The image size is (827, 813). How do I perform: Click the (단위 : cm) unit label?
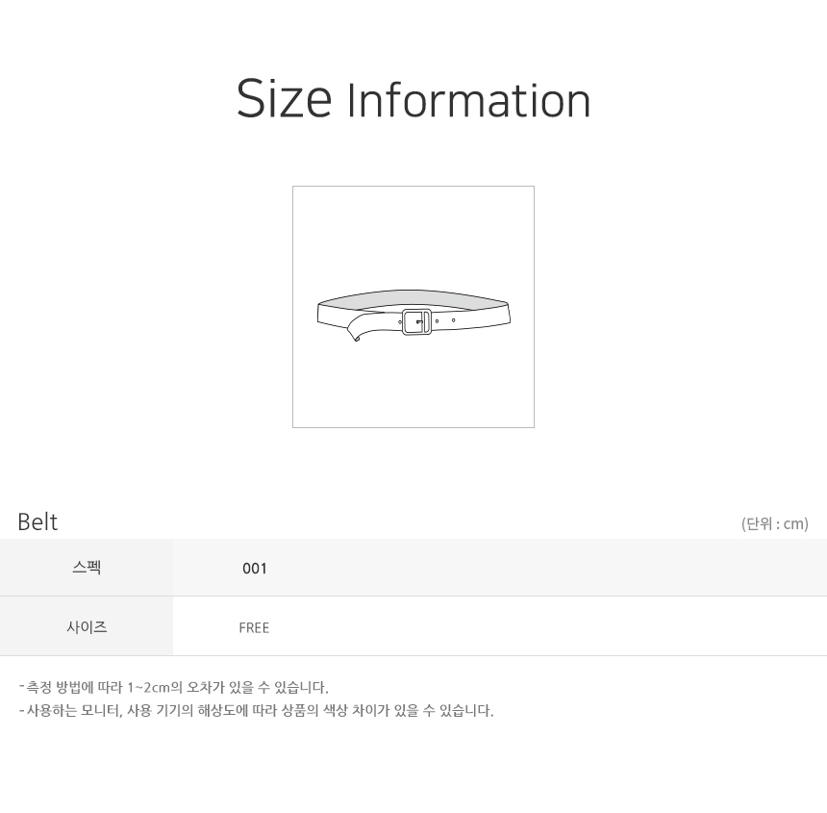775,524
